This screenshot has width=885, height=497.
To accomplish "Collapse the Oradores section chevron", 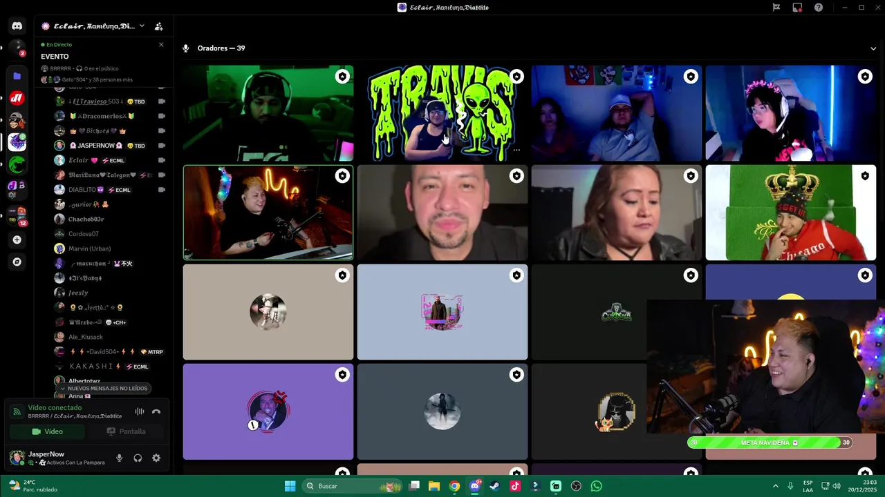I will 873,48.
